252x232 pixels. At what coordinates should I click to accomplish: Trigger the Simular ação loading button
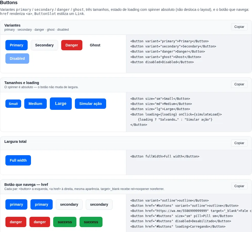tap(90, 104)
